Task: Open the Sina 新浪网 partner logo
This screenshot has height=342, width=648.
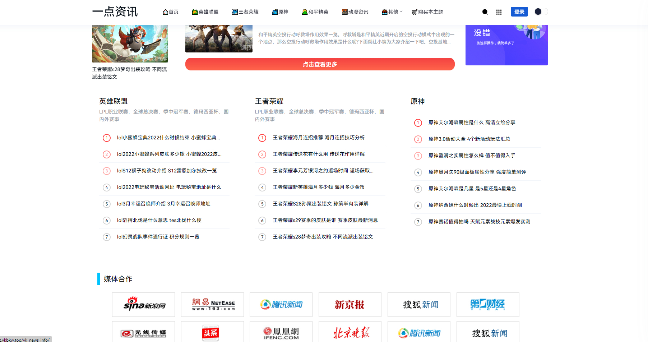Action: (143, 304)
